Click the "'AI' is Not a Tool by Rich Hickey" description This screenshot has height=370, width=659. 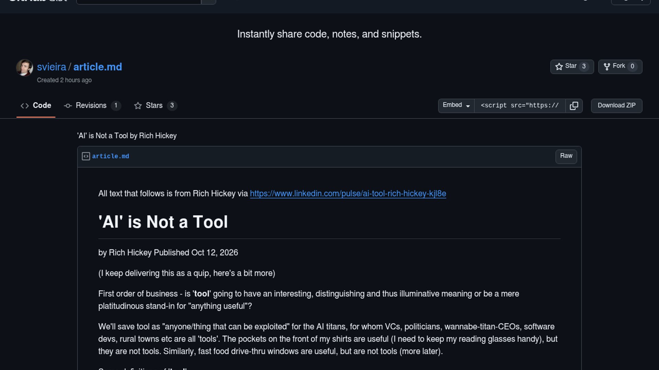127,136
